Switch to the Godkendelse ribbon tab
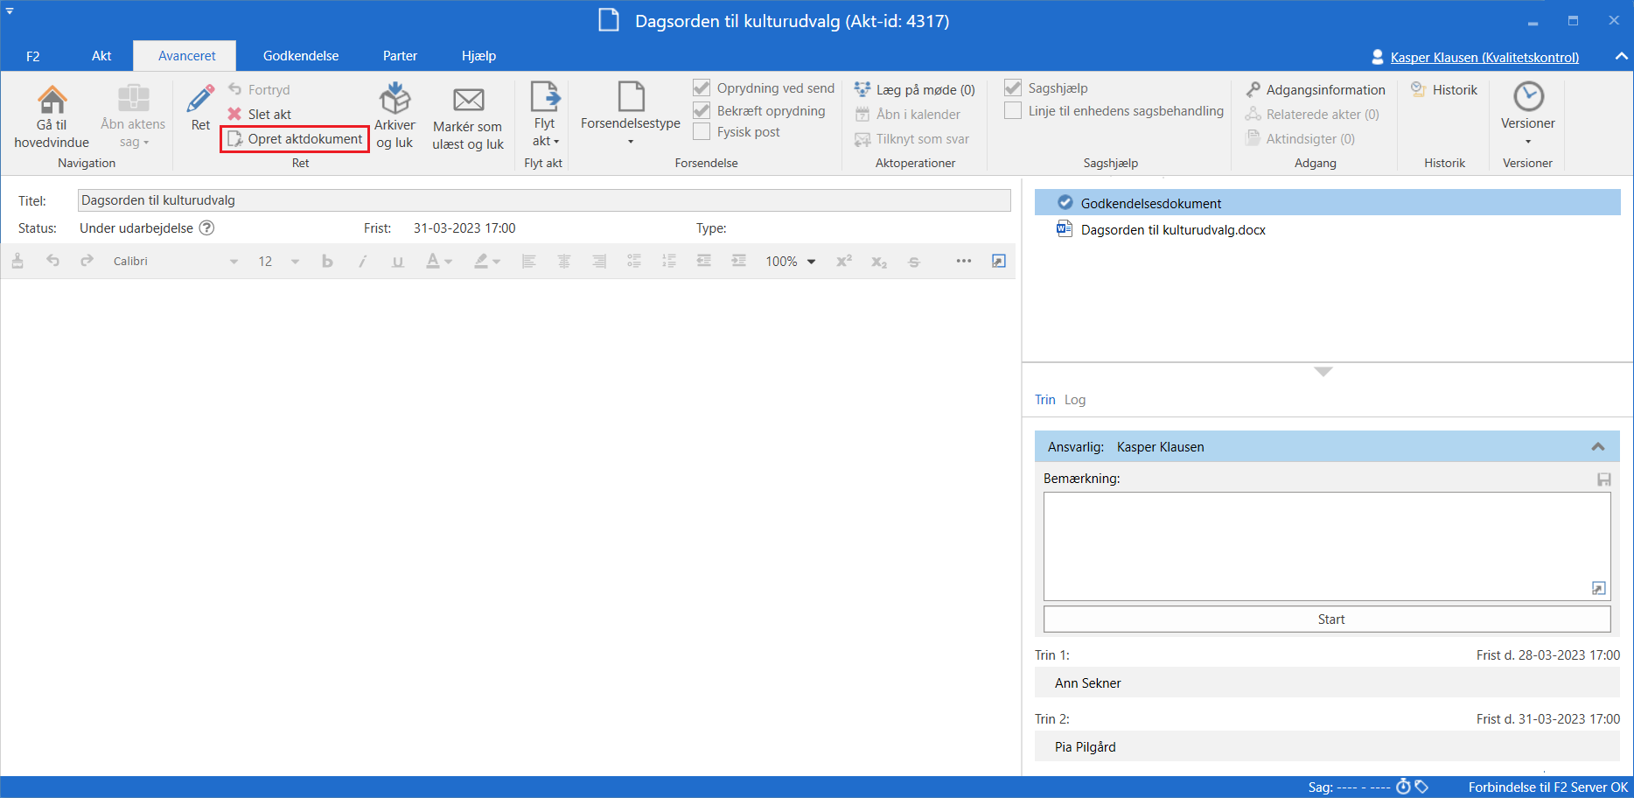This screenshot has height=798, width=1634. point(300,56)
